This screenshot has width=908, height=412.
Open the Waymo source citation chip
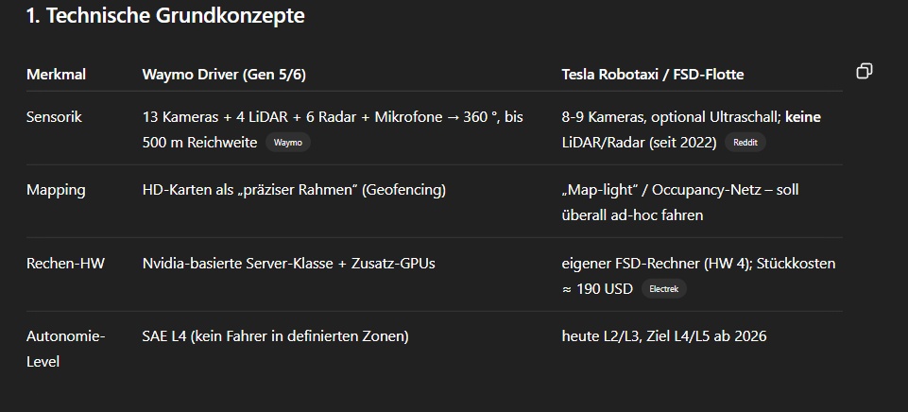(x=288, y=143)
